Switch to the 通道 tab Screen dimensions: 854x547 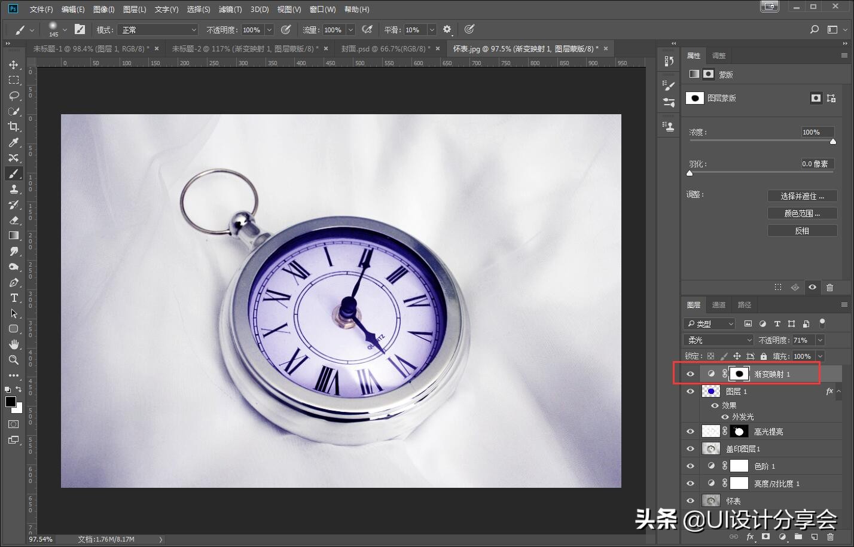coord(718,304)
